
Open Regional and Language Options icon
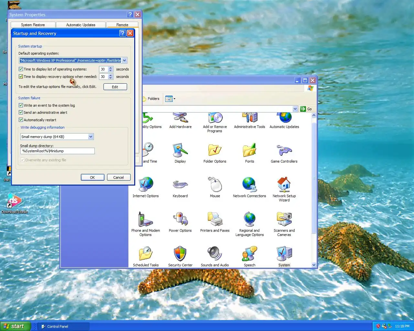coord(249,224)
